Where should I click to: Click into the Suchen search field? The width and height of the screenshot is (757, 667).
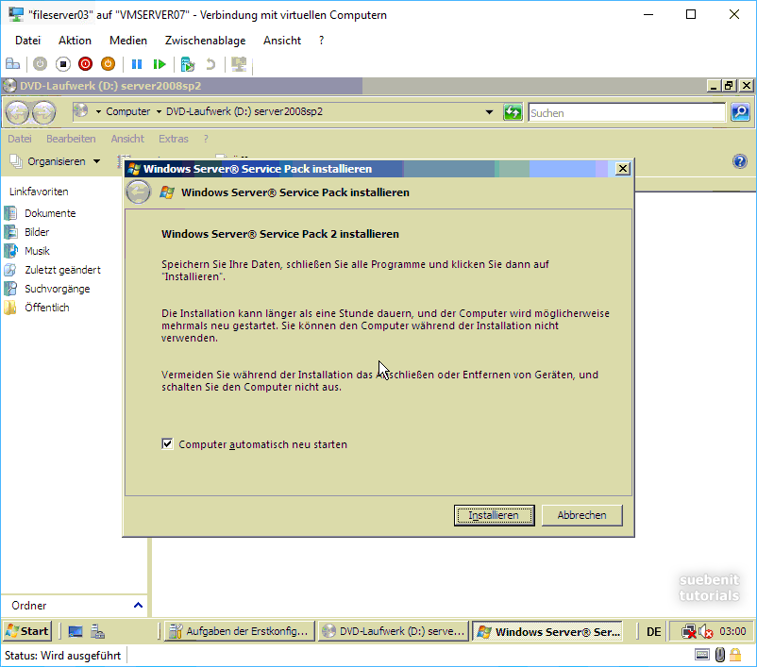click(627, 113)
